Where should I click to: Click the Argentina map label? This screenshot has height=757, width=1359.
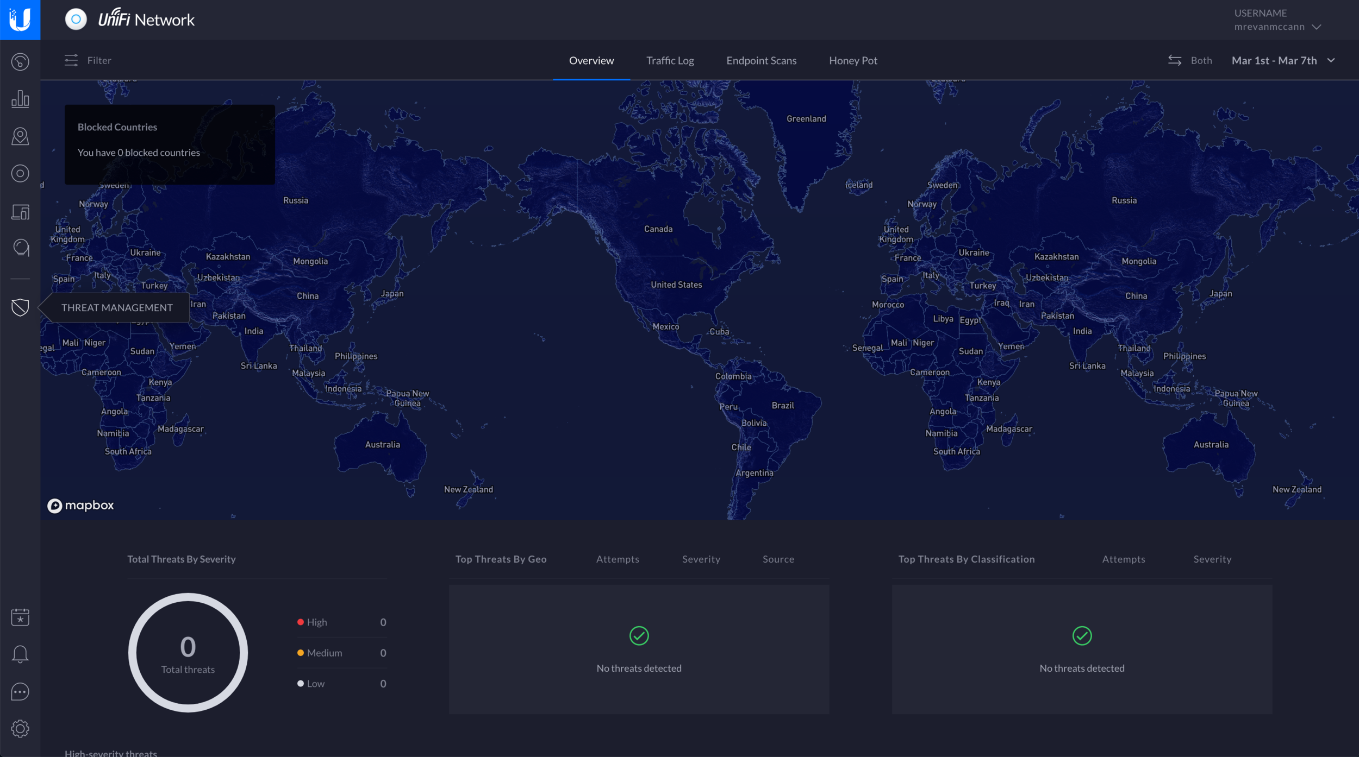point(754,473)
